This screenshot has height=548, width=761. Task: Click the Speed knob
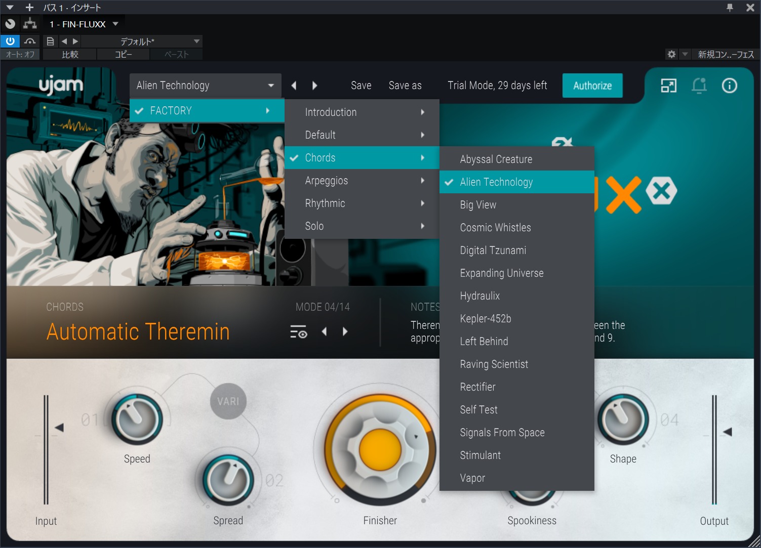(137, 419)
